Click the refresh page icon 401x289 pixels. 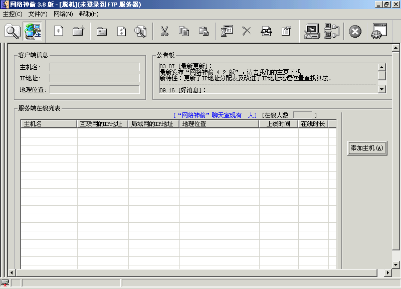(121, 31)
